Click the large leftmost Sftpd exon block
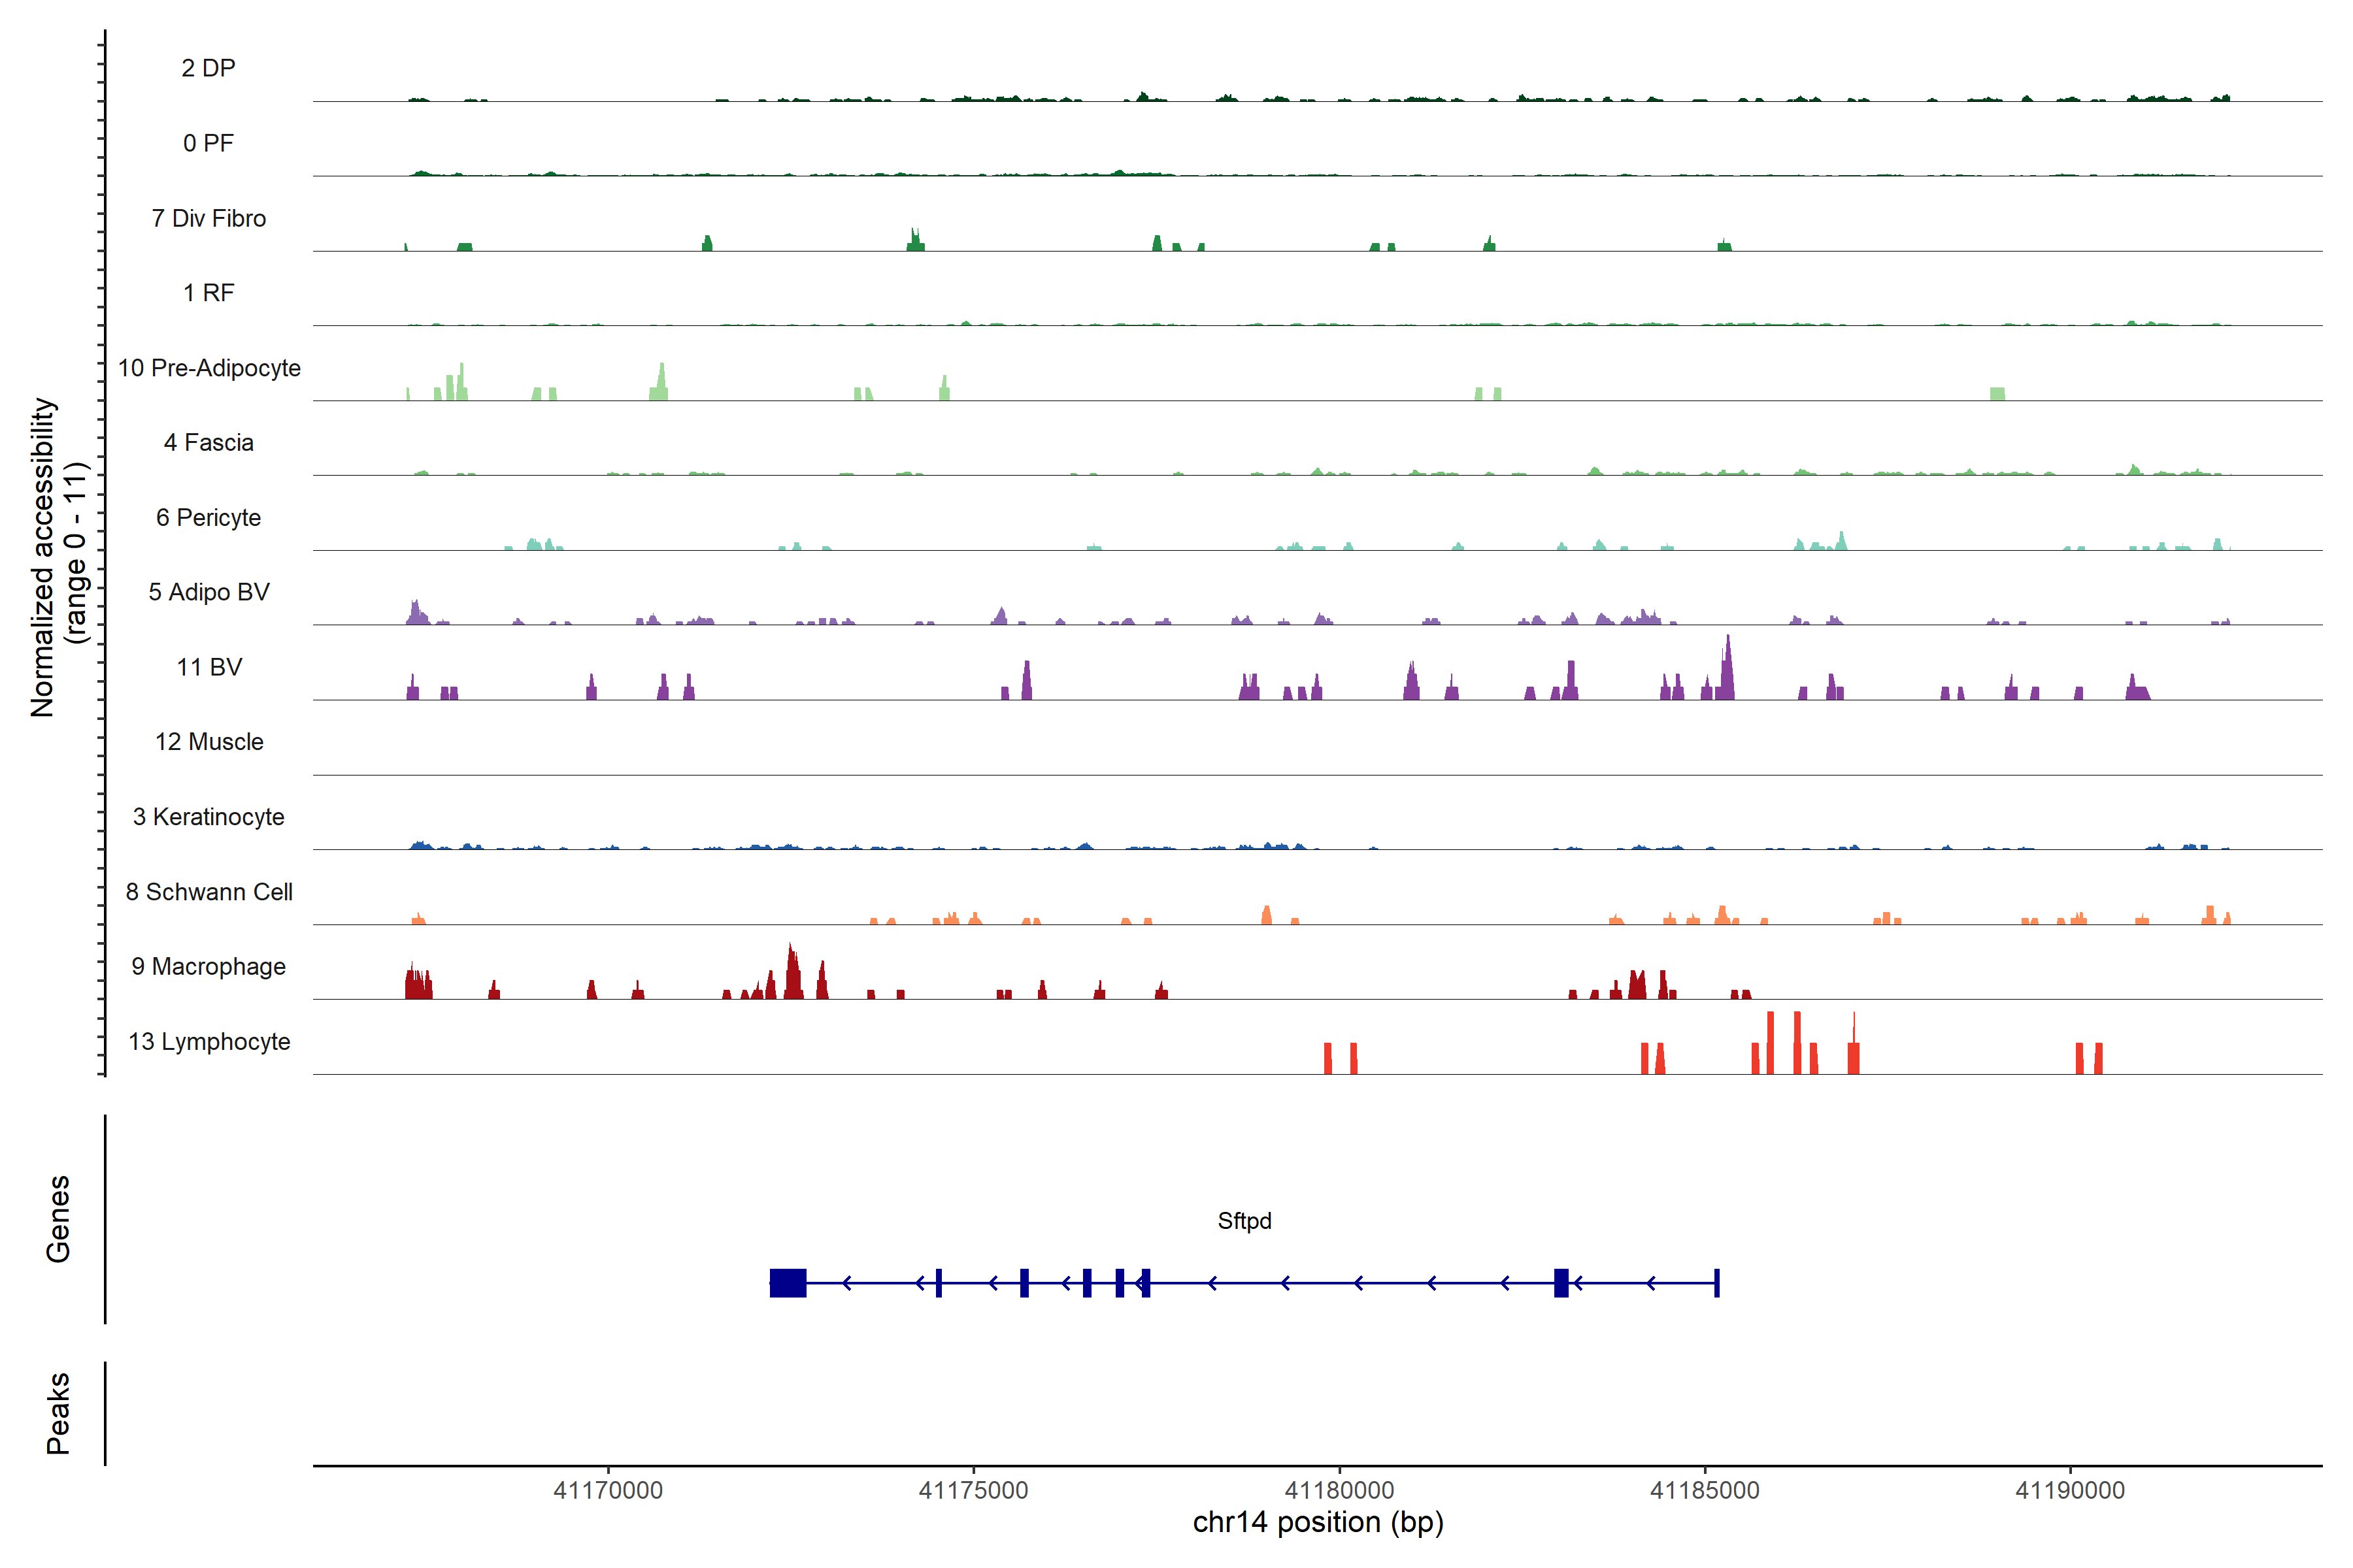The height and width of the screenshot is (1568, 2353). coord(788,1283)
